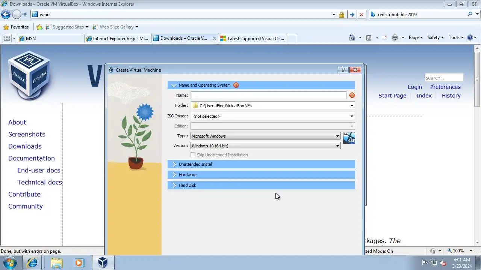Screen dimensions: 481x270
Task: Click the browser Back arrow button
Action: [6, 15]
